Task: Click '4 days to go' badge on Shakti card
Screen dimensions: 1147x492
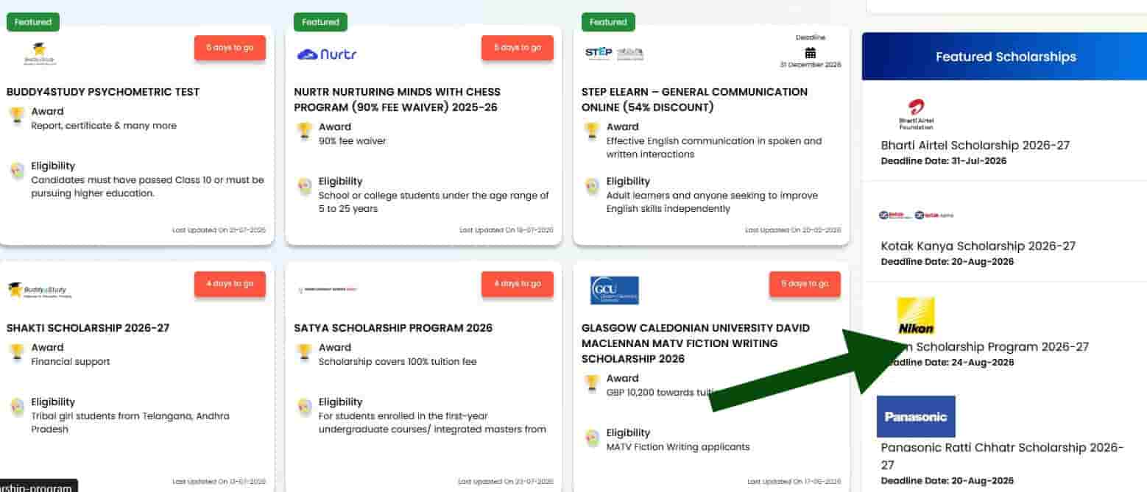Action: pos(230,284)
